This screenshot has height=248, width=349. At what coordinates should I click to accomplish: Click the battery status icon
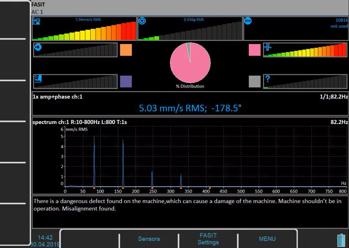[x=340, y=239]
